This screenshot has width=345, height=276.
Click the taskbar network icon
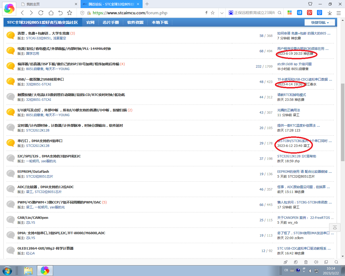[316, 271]
